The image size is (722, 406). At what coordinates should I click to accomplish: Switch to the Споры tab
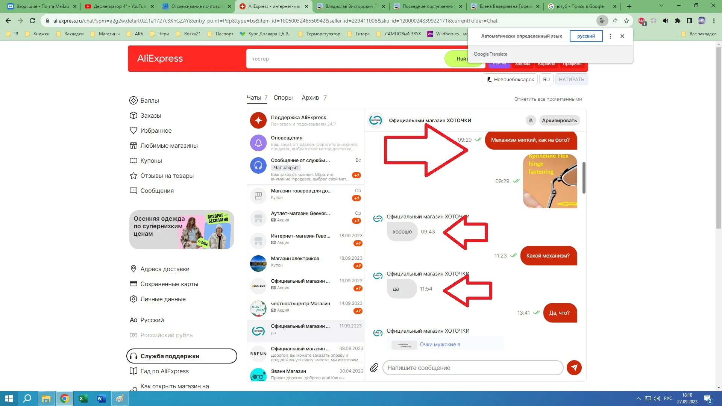pyautogui.click(x=283, y=97)
